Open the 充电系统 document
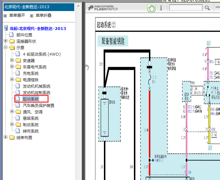Image resolution: width=220 pixels, height=180 pixels. [x=31, y=73]
